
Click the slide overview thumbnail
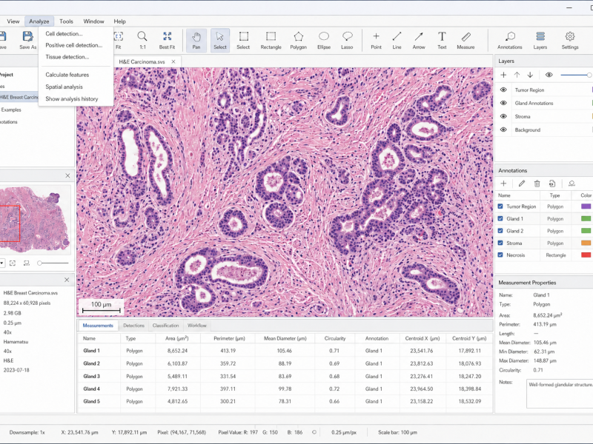(35, 218)
